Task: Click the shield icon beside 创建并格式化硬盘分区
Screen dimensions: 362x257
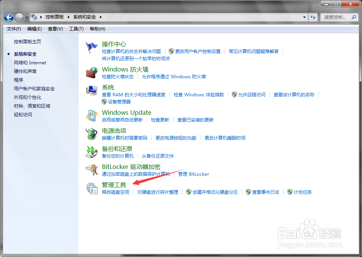Action: pyautogui.click(x=189, y=192)
